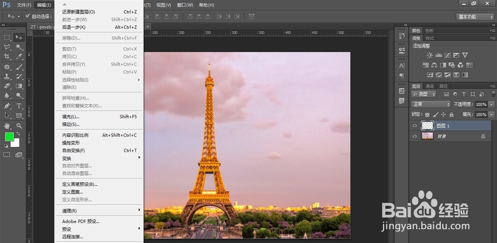
Task: Expand the 变换 submenu
Action: tap(99, 158)
